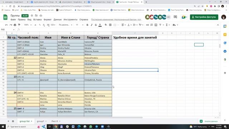229x129 pixels.
Task: Decrease decimal places
Action: tap(44, 25)
